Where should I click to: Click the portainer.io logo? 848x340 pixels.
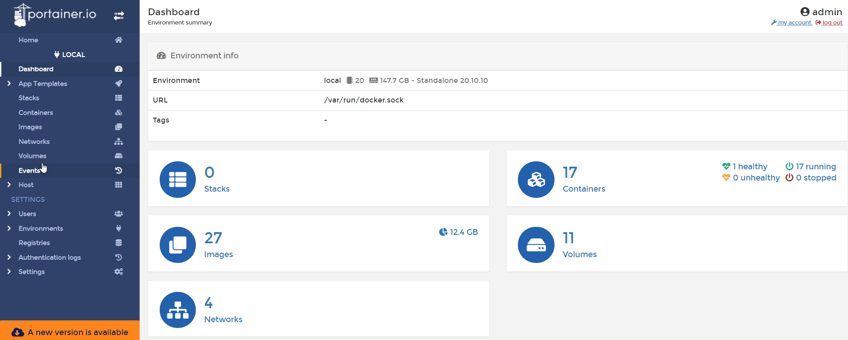(x=55, y=15)
